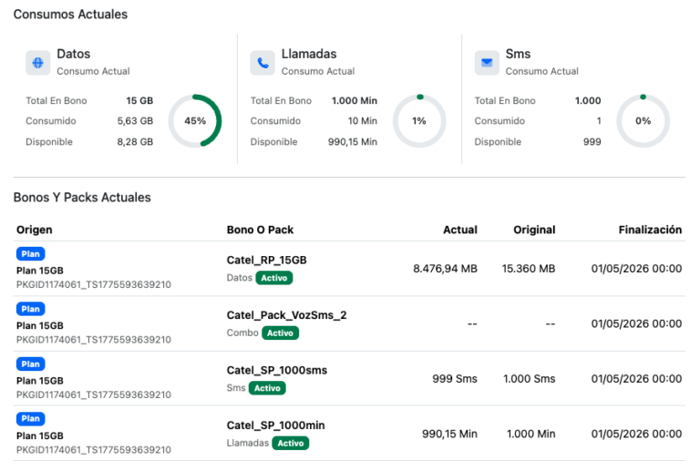Select the 45% data usage ring
Image resolution: width=700 pixels, height=471 pixels.
pyautogui.click(x=195, y=121)
